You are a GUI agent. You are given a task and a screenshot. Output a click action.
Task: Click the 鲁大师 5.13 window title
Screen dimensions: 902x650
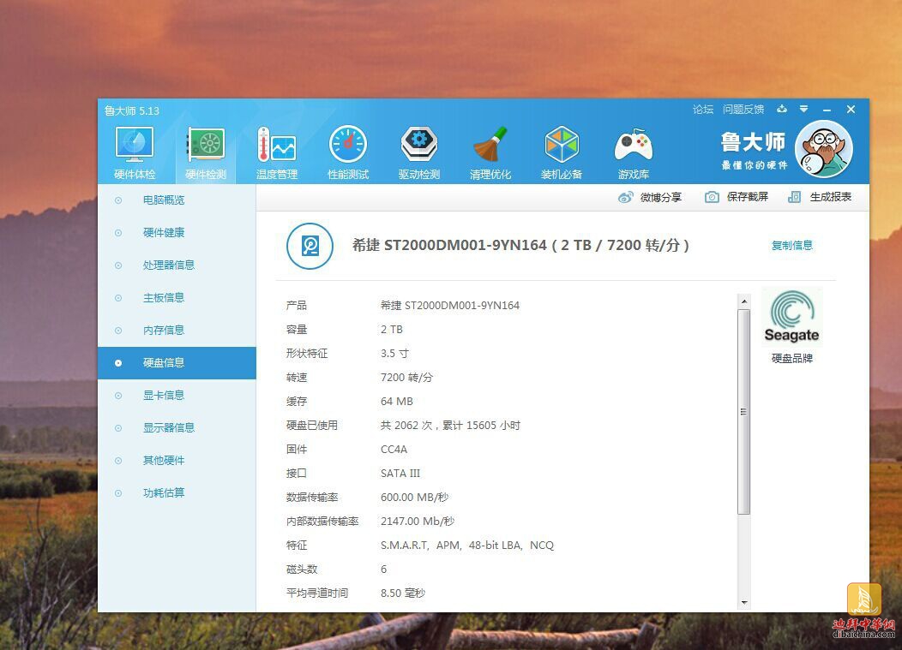(x=132, y=111)
